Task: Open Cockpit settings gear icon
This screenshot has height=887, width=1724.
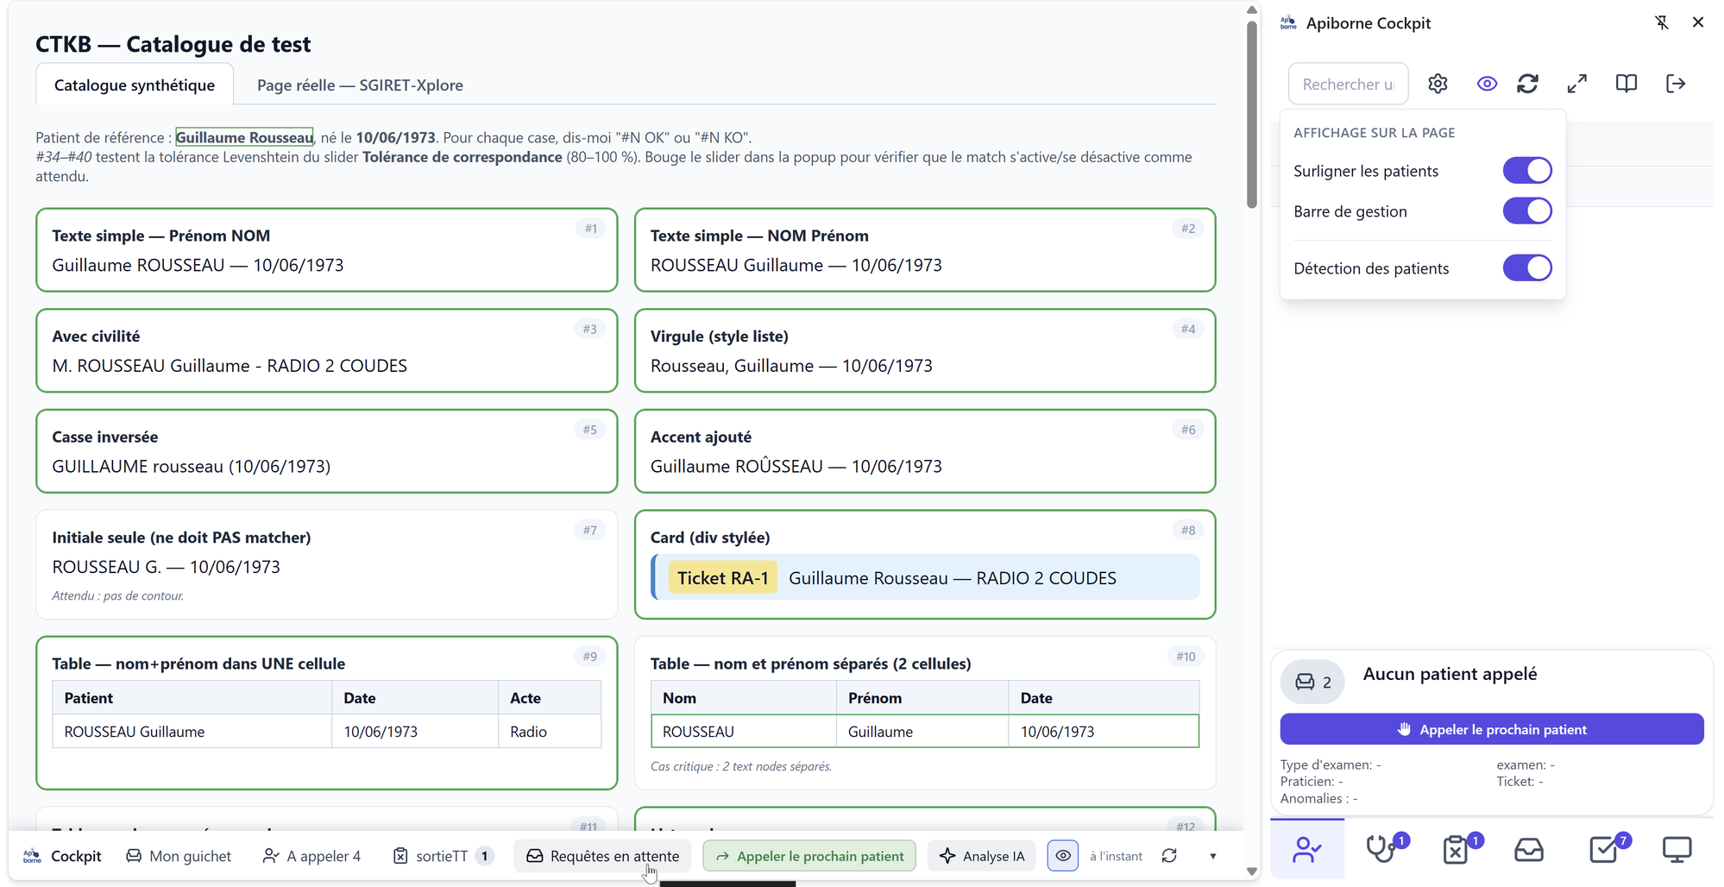Action: tap(1438, 84)
